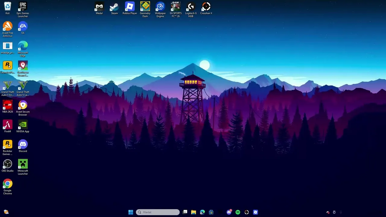The width and height of the screenshot is (386, 217).
Task: Select the LauncherPa... Rockstar desktop icon
Action: pos(8,68)
